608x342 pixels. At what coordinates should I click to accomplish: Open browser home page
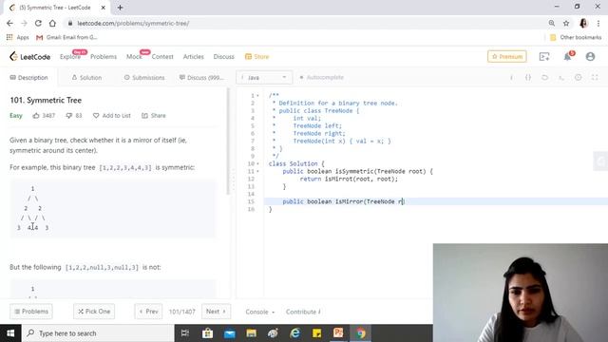[52, 23]
